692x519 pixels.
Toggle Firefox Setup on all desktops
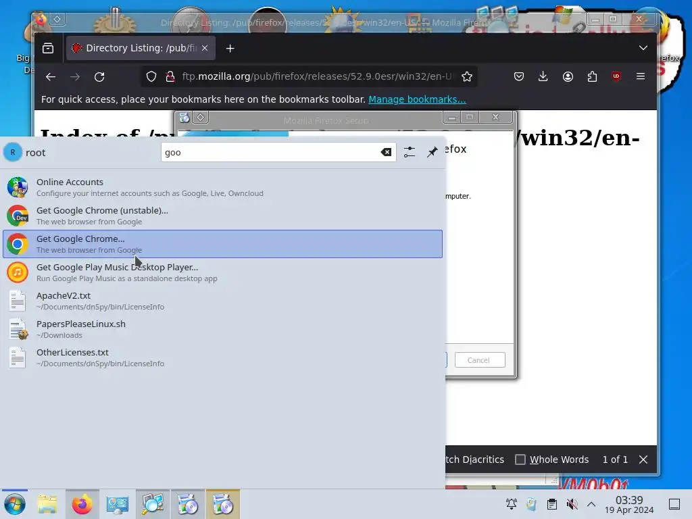coord(200,118)
